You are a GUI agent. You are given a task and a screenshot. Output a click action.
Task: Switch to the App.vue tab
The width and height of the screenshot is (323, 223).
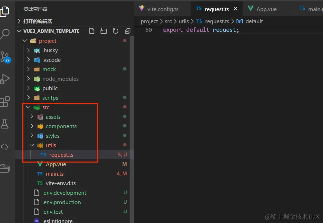(x=268, y=9)
